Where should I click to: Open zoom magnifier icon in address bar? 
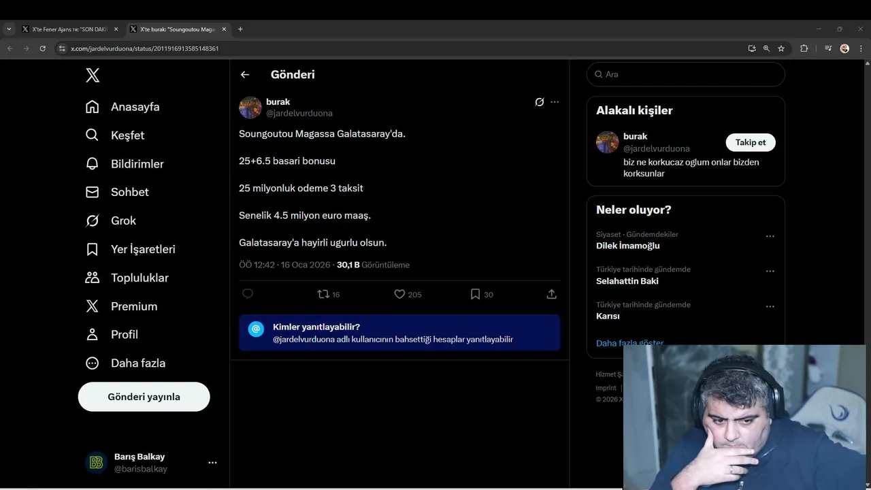pos(766,48)
